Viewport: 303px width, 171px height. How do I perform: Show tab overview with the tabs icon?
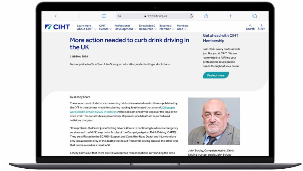[x=254, y=16]
